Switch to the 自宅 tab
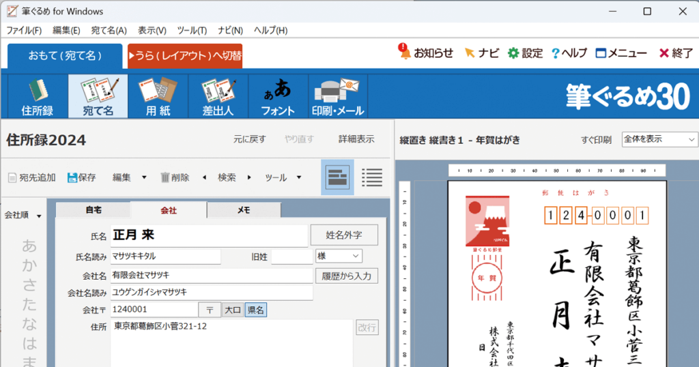Image resolution: width=699 pixels, height=367 pixels. 94,210
